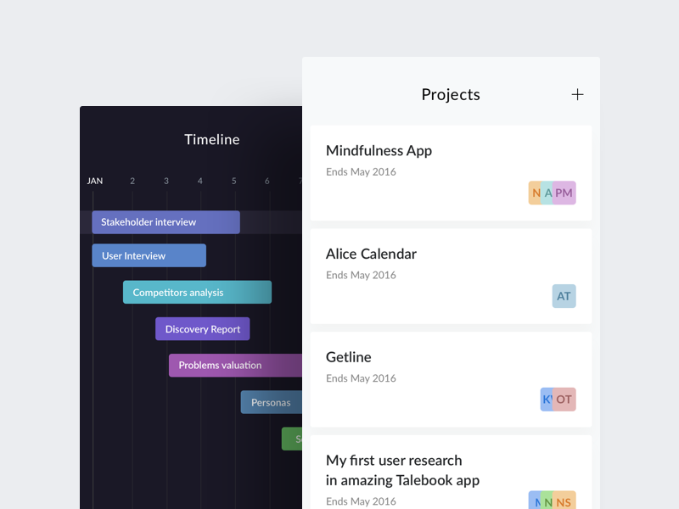Click the Competitors analysis bar

(197, 293)
